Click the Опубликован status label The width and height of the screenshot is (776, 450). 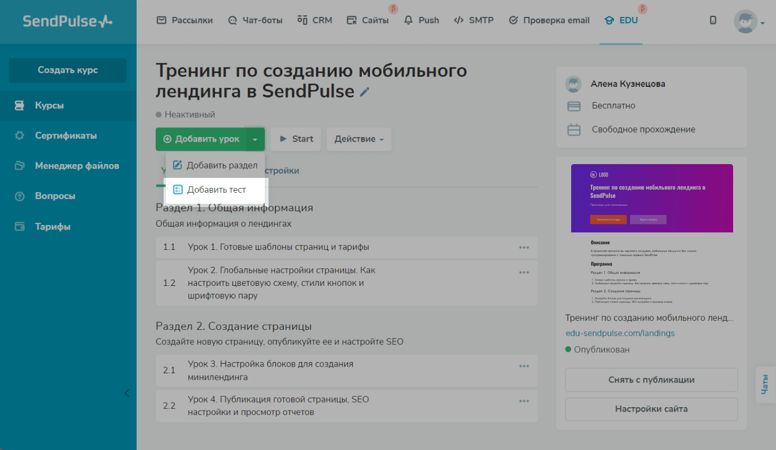pyautogui.click(x=598, y=350)
